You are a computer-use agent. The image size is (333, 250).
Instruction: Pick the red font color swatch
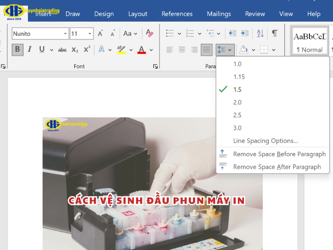click(x=142, y=53)
